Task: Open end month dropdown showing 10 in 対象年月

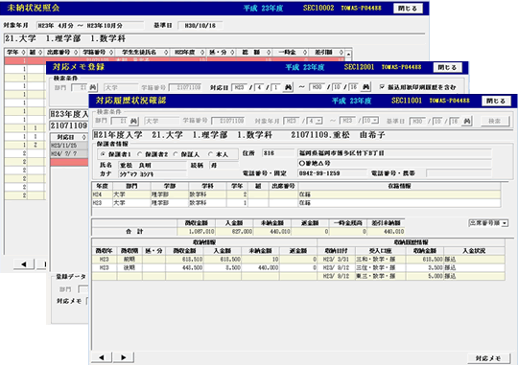Action: pyautogui.click(x=375, y=121)
